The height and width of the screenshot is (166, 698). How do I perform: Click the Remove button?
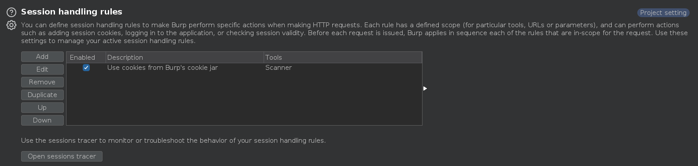pos(42,82)
